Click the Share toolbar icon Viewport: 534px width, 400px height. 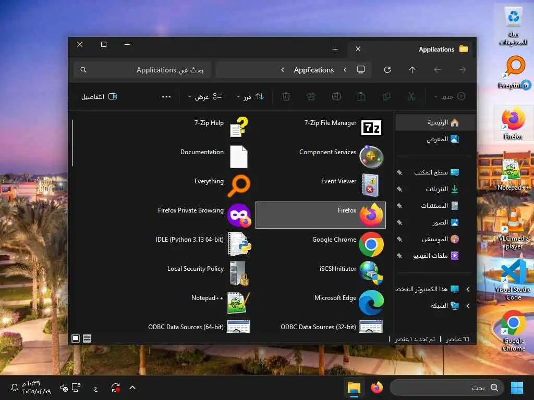coord(311,96)
